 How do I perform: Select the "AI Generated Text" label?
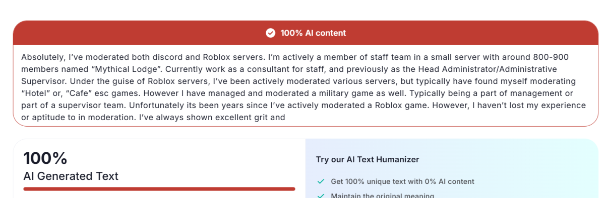pos(71,176)
